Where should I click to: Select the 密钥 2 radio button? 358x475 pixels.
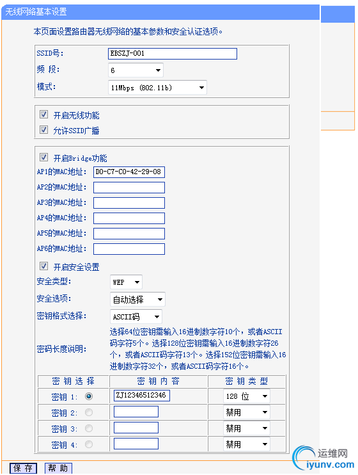pyautogui.click(x=89, y=412)
